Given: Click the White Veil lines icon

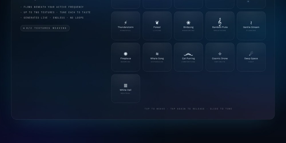Looking at the screenshot, I should (x=126, y=85).
